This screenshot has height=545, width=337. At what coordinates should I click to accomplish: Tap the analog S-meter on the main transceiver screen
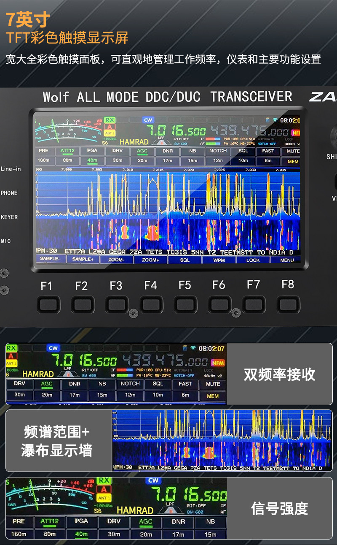click(x=67, y=130)
